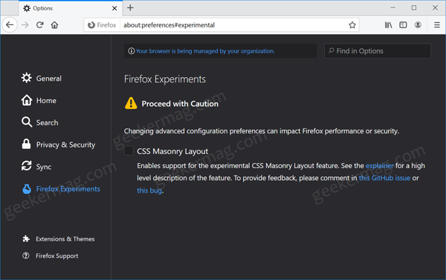Image resolution: width=446 pixels, height=280 pixels.
Task: Click the Privacy & Security lock icon
Action: tap(26, 144)
